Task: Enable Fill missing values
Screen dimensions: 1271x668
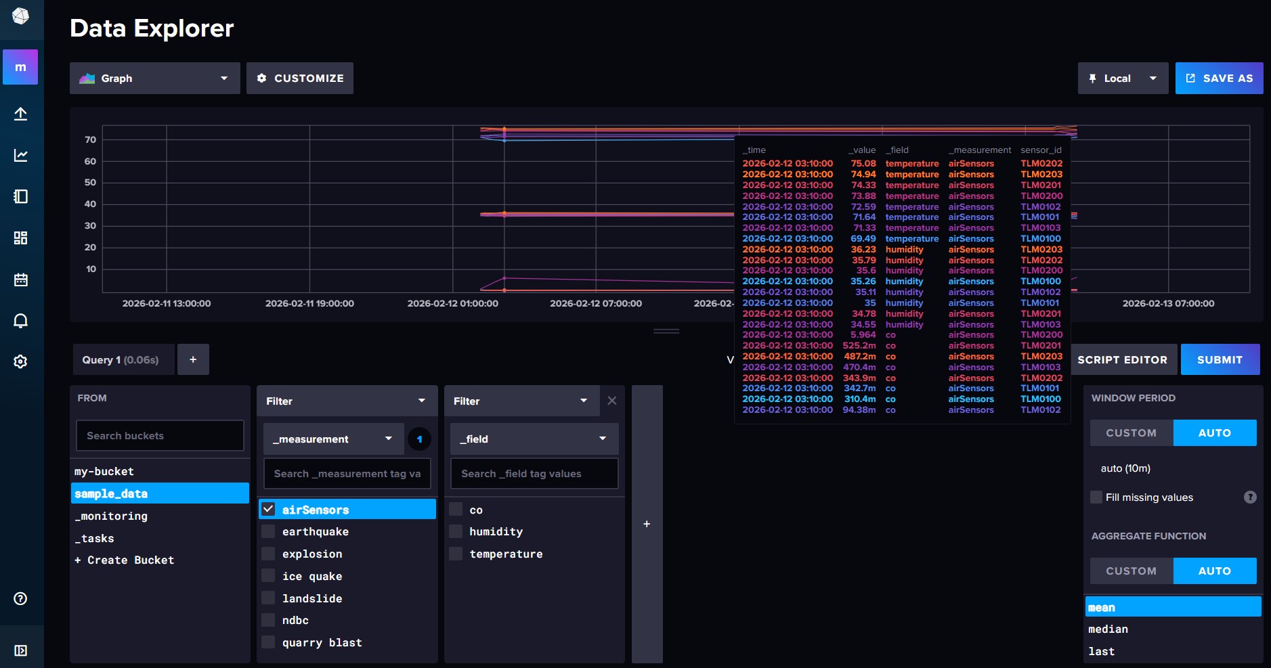Action: (x=1097, y=497)
